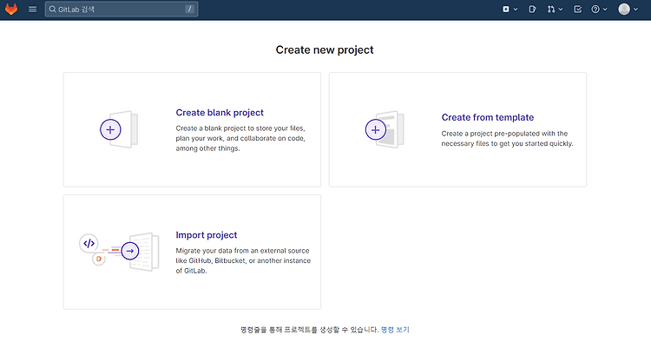Open the user avatar menu
Screen dimensions: 651x361
[x=624, y=10]
